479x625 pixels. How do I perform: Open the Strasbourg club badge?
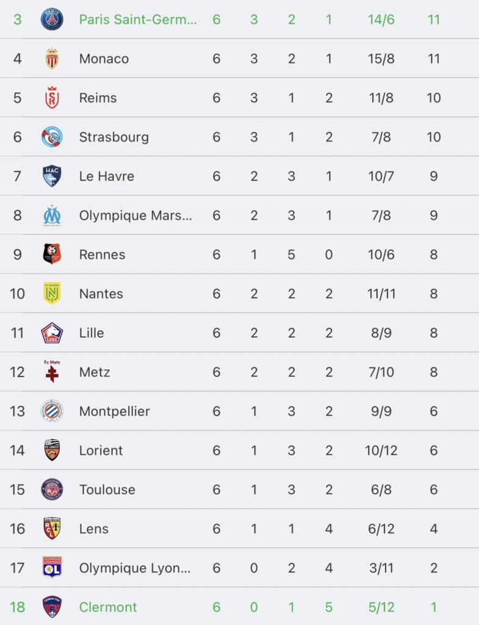pyautogui.click(x=52, y=137)
